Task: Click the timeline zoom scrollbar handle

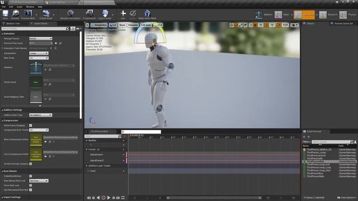Action: click(214, 198)
